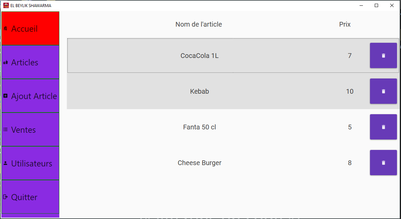Delete the Cheese Burger item
Screen dimensions: 401x219
(383, 163)
